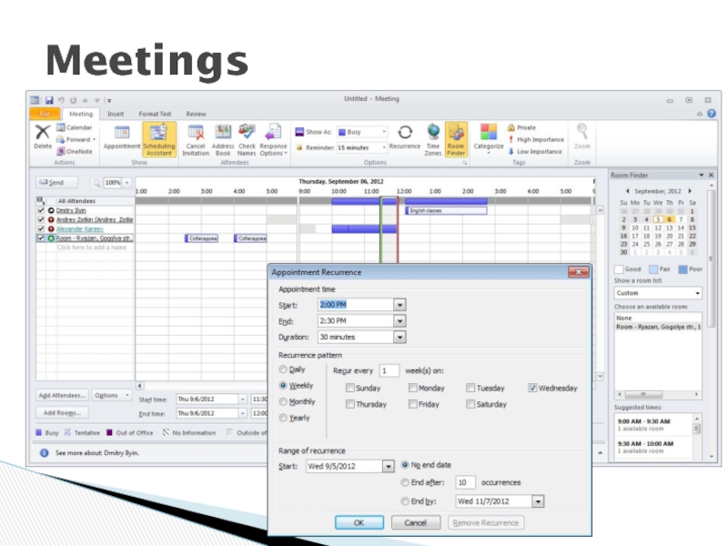728x546 pixels.
Task: Select the Daily recurrence pattern
Action: tap(283, 369)
